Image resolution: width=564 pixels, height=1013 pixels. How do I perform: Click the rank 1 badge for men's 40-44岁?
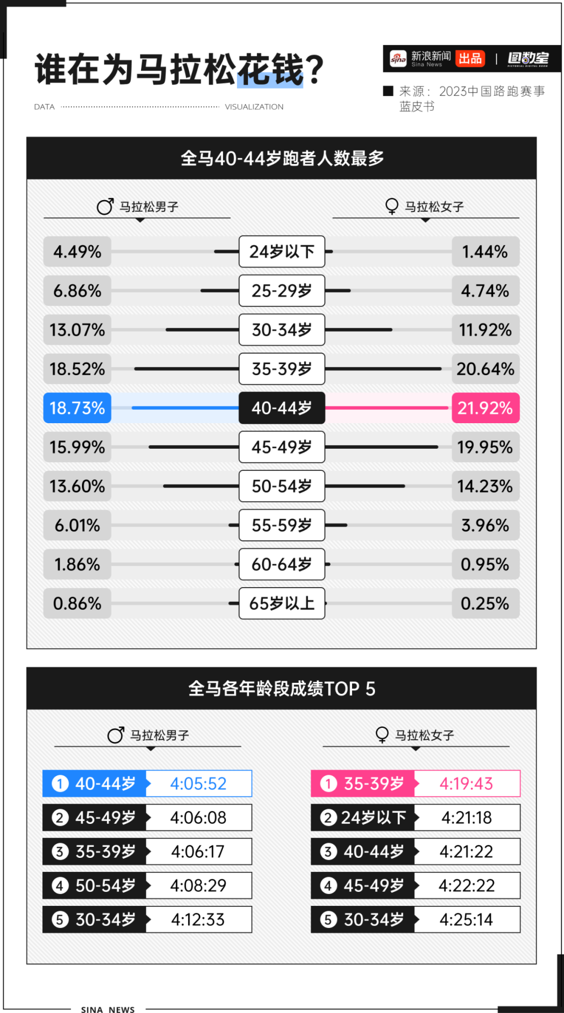[x=60, y=784]
